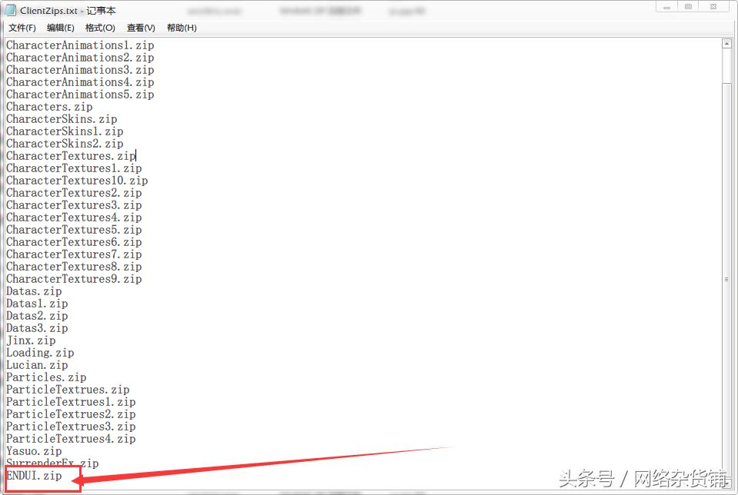Click the CharacterTextures8.zip line
Viewport: 738px width, 495px height.
[x=74, y=267]
